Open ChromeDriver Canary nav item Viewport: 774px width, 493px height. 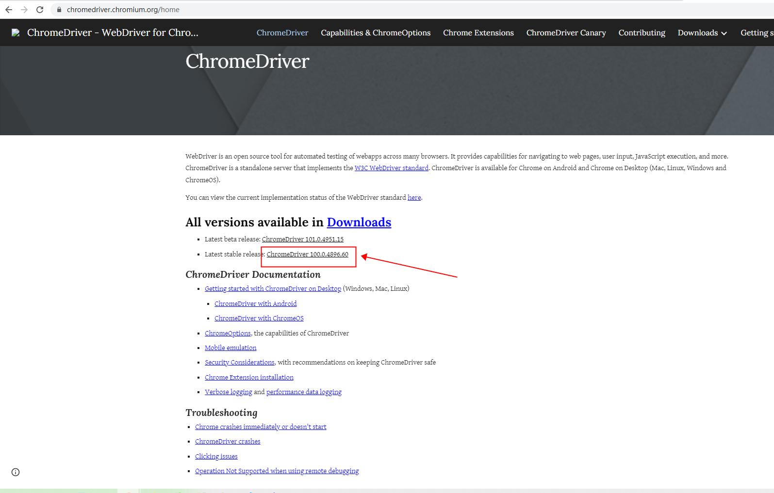pos(566,32)
